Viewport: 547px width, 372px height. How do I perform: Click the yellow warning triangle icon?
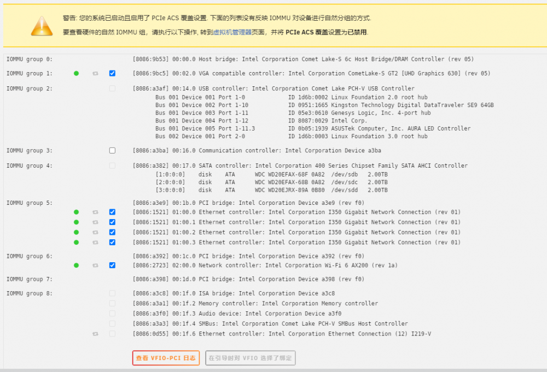point(42,26)
